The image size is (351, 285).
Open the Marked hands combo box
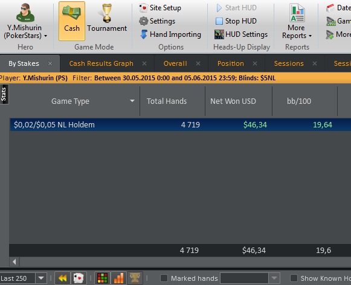[250, 278]
